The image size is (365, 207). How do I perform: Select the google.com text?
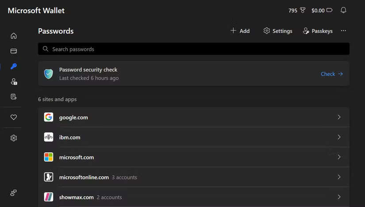[73, 117]
